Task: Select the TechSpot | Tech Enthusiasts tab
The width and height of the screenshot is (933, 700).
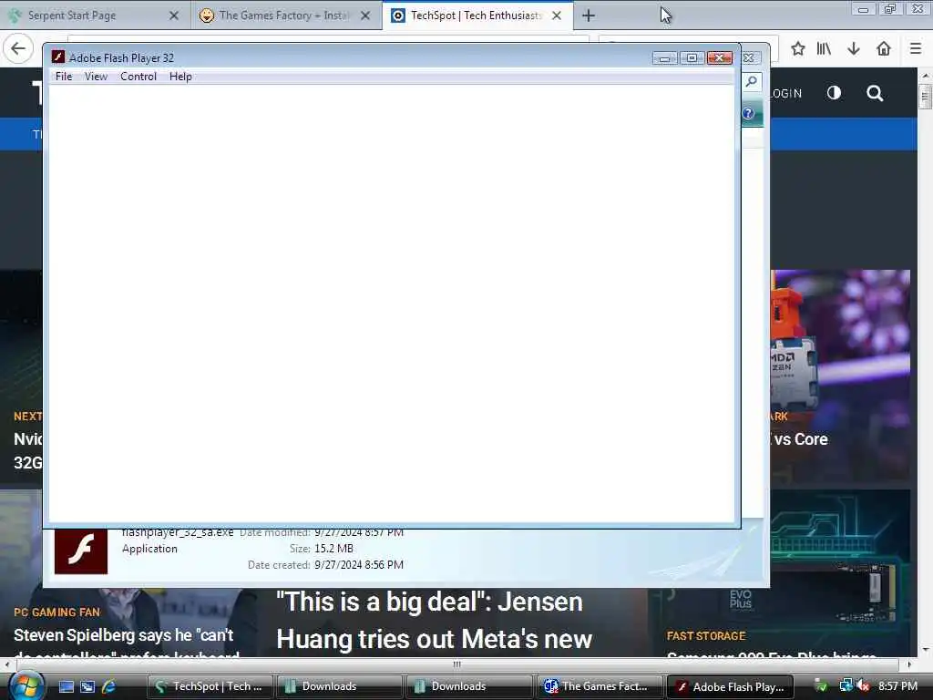Action: coord(477,15)
